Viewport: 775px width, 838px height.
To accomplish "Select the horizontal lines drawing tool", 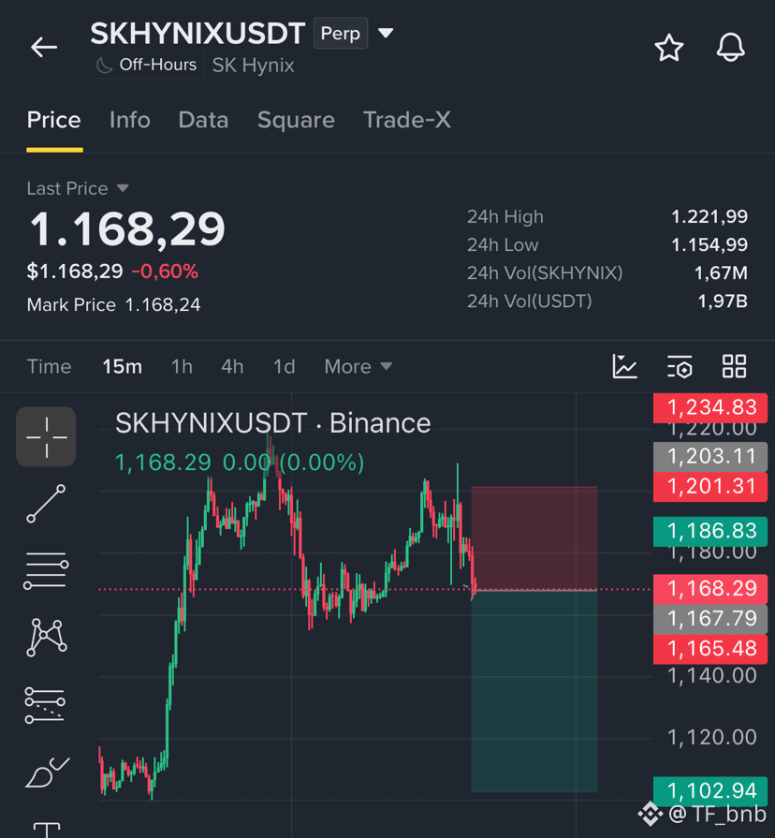I will [x=46, y=571].
